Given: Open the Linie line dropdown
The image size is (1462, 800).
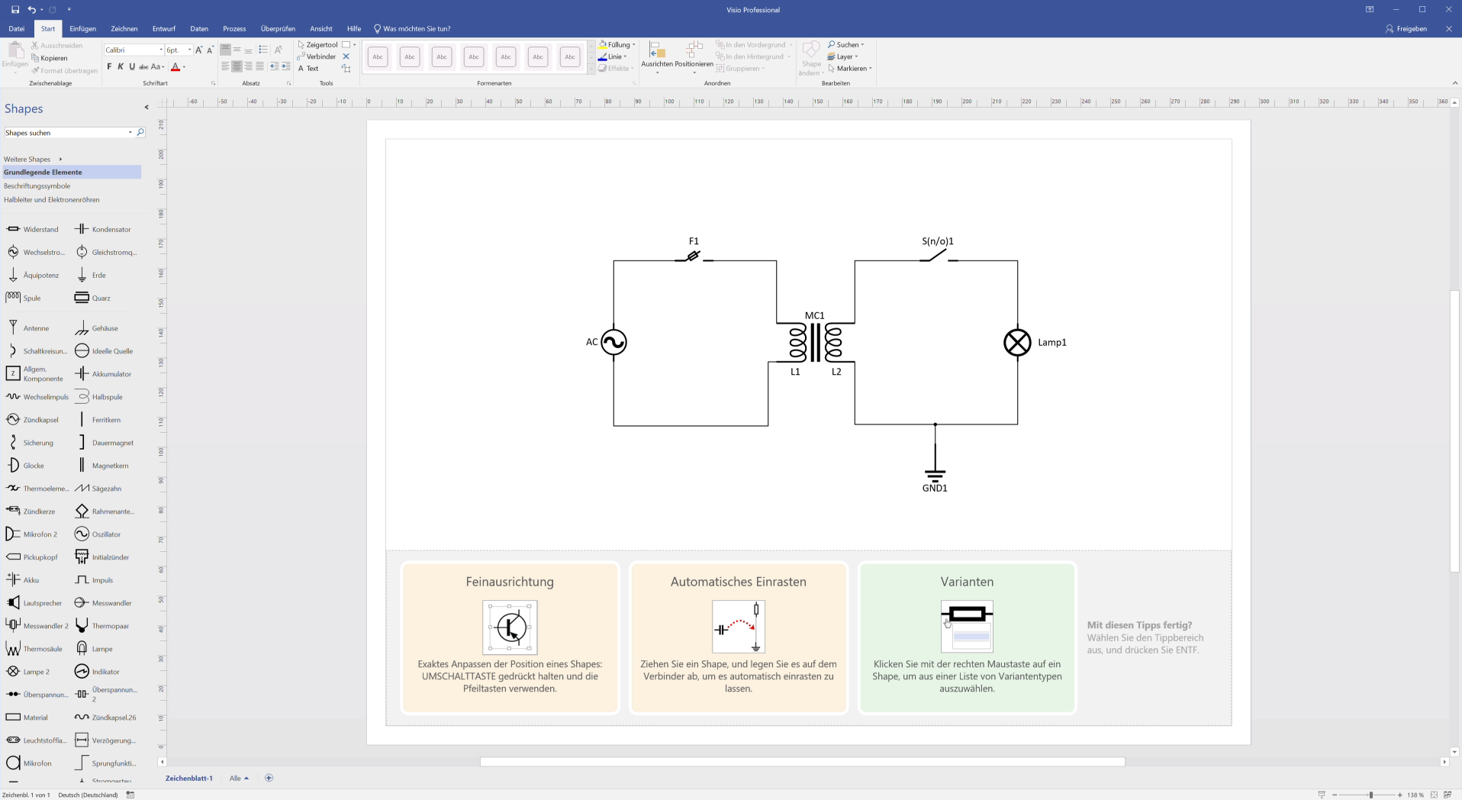Looking at the screenshot, I should [x=613, y=56].
